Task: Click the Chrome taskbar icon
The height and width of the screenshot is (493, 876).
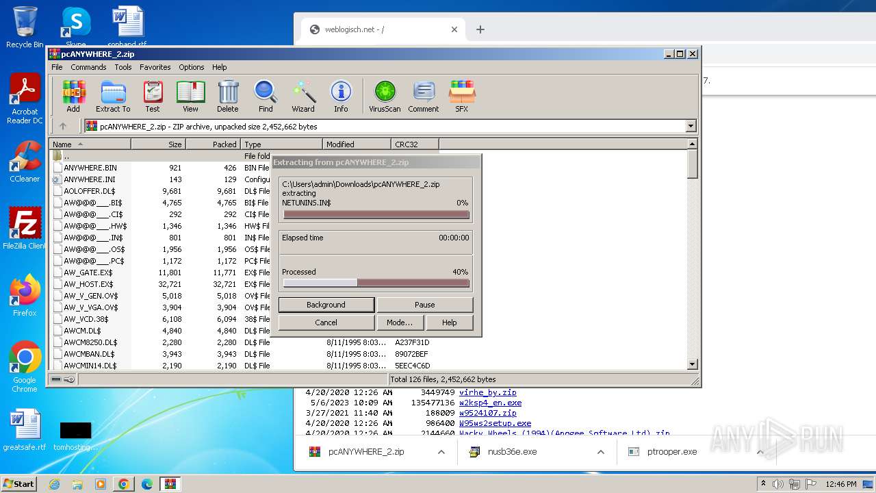Action: [x=124, y=484]
